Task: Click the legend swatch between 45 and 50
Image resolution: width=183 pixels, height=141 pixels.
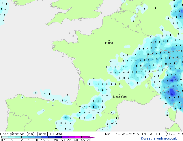Action: coord(85,137)
